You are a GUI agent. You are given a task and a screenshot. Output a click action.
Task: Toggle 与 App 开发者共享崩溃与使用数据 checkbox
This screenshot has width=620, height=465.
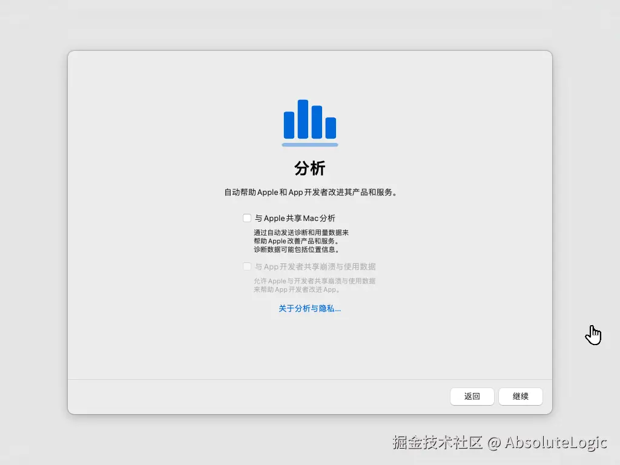pos(247,266)
